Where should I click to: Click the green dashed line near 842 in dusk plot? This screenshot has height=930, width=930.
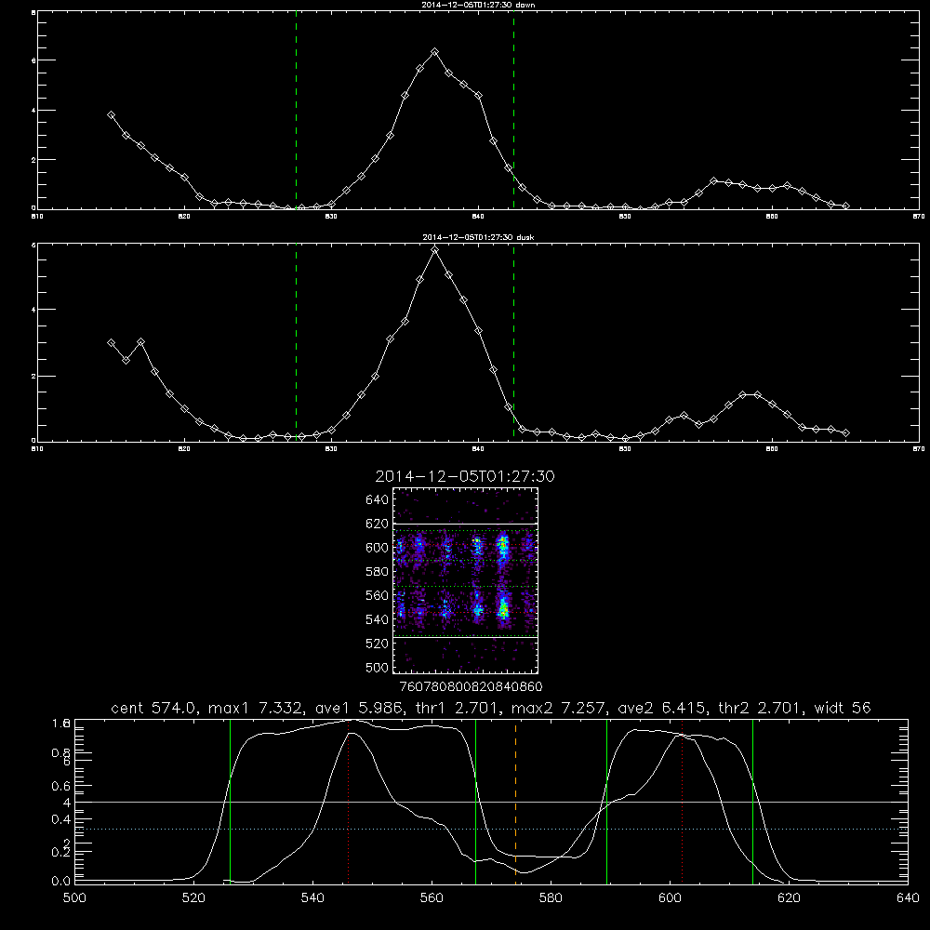coord(513,343)
